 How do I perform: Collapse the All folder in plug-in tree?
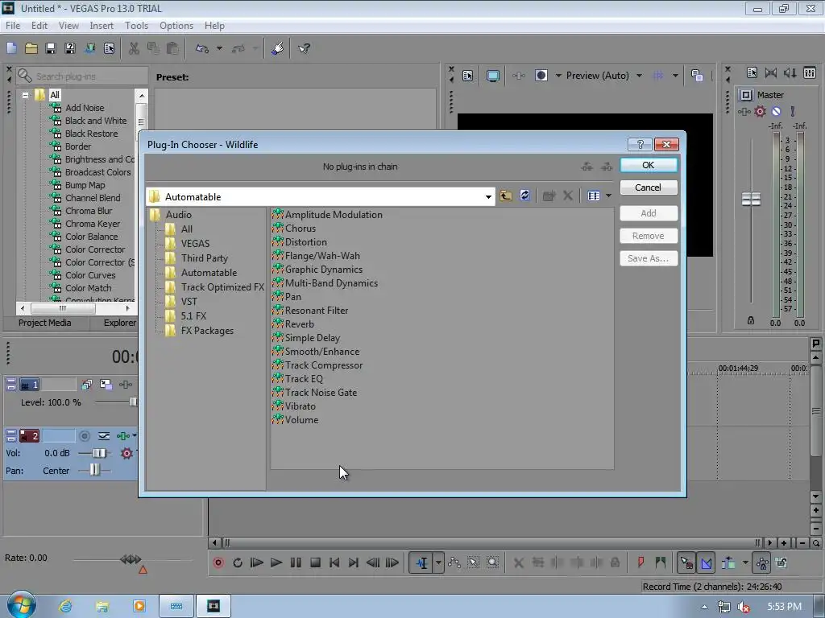[x=25, y=95]
